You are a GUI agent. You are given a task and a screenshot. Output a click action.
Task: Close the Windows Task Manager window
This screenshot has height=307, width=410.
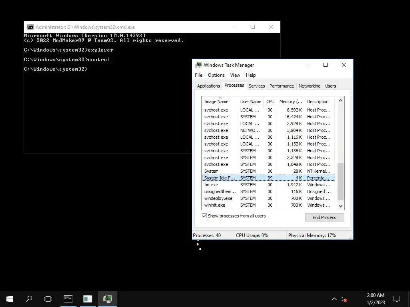pos(344,65)
